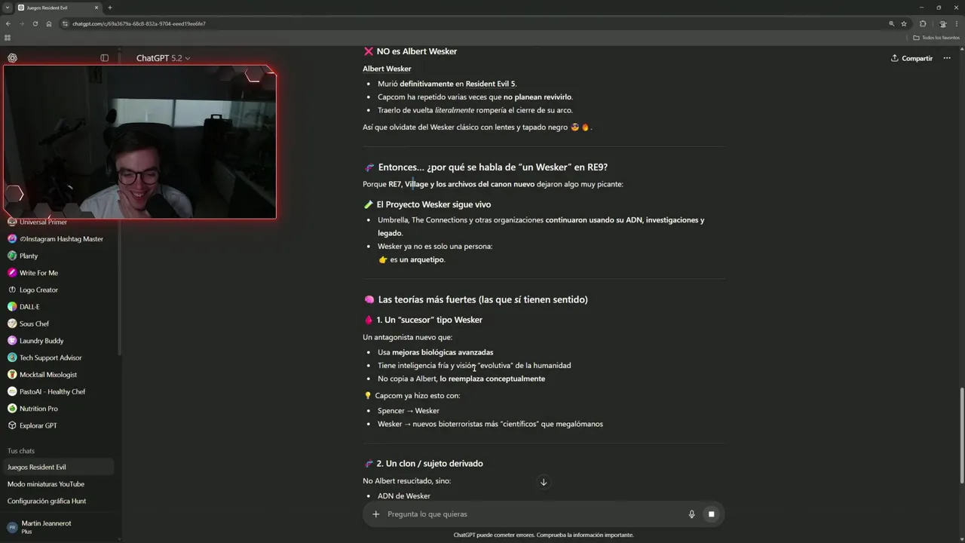Open the Martin Jeannerot profile menu
The image size is (965, 543).
pos(59,527)
